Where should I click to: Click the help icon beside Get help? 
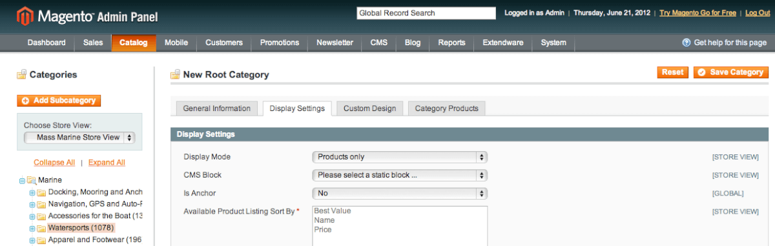tap(687, 43)
